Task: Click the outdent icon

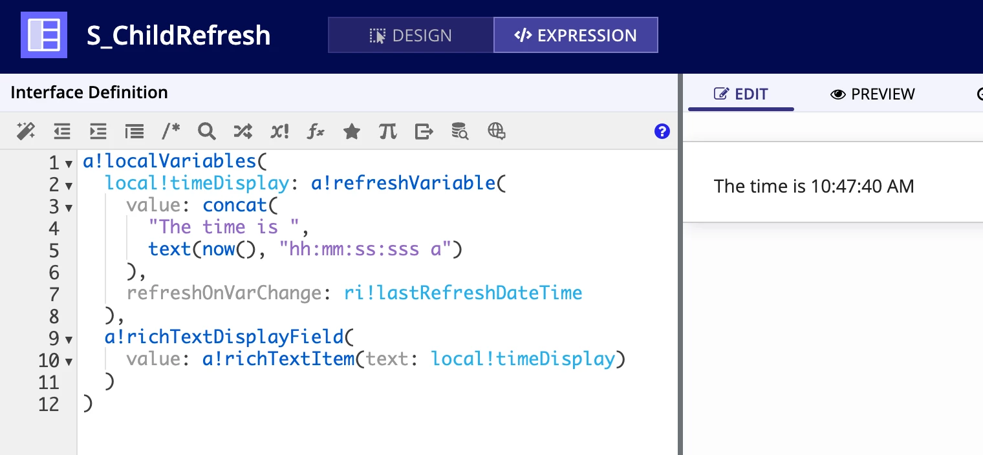Action: click(x=62, y=132)
